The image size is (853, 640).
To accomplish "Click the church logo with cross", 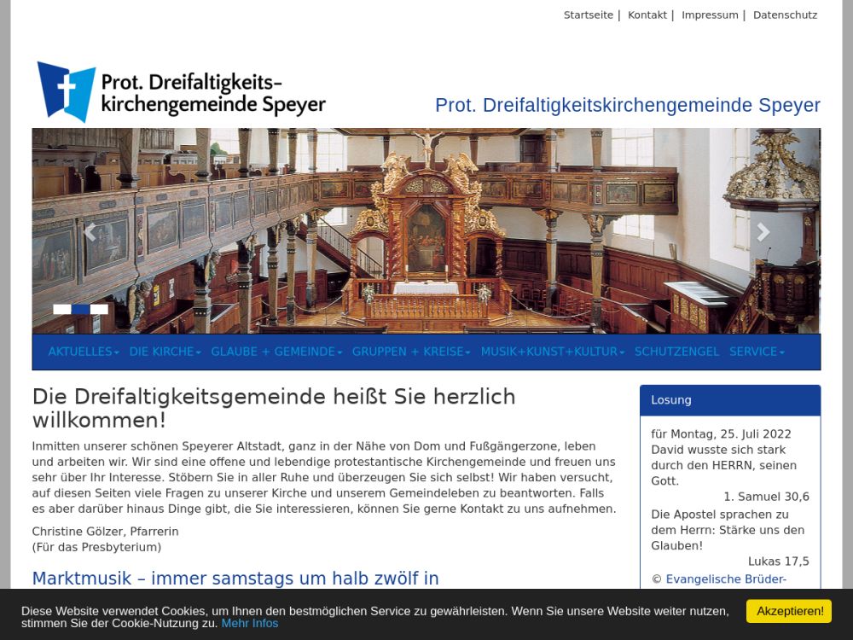I will pos(67,91).
